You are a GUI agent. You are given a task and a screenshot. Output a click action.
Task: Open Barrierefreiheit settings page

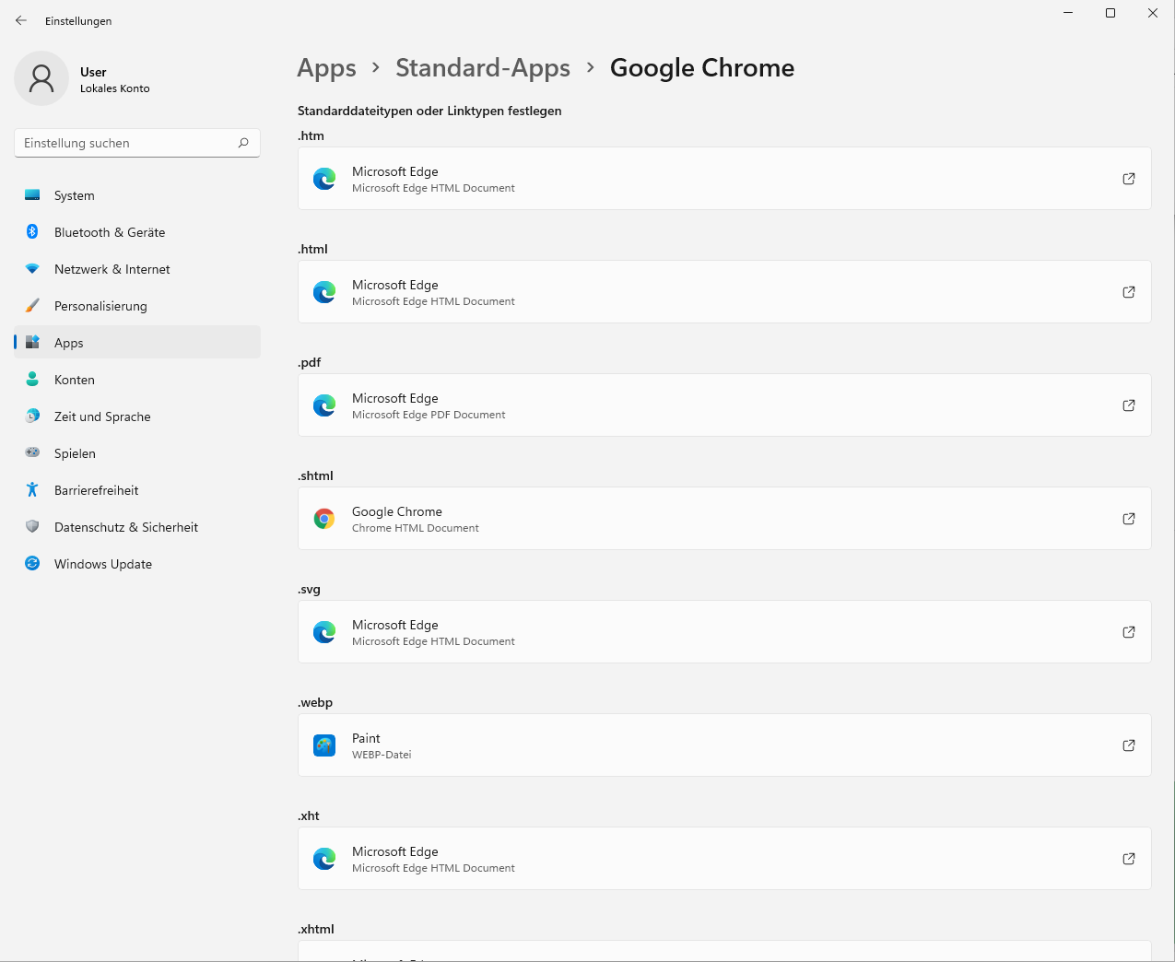coord(97,490)
